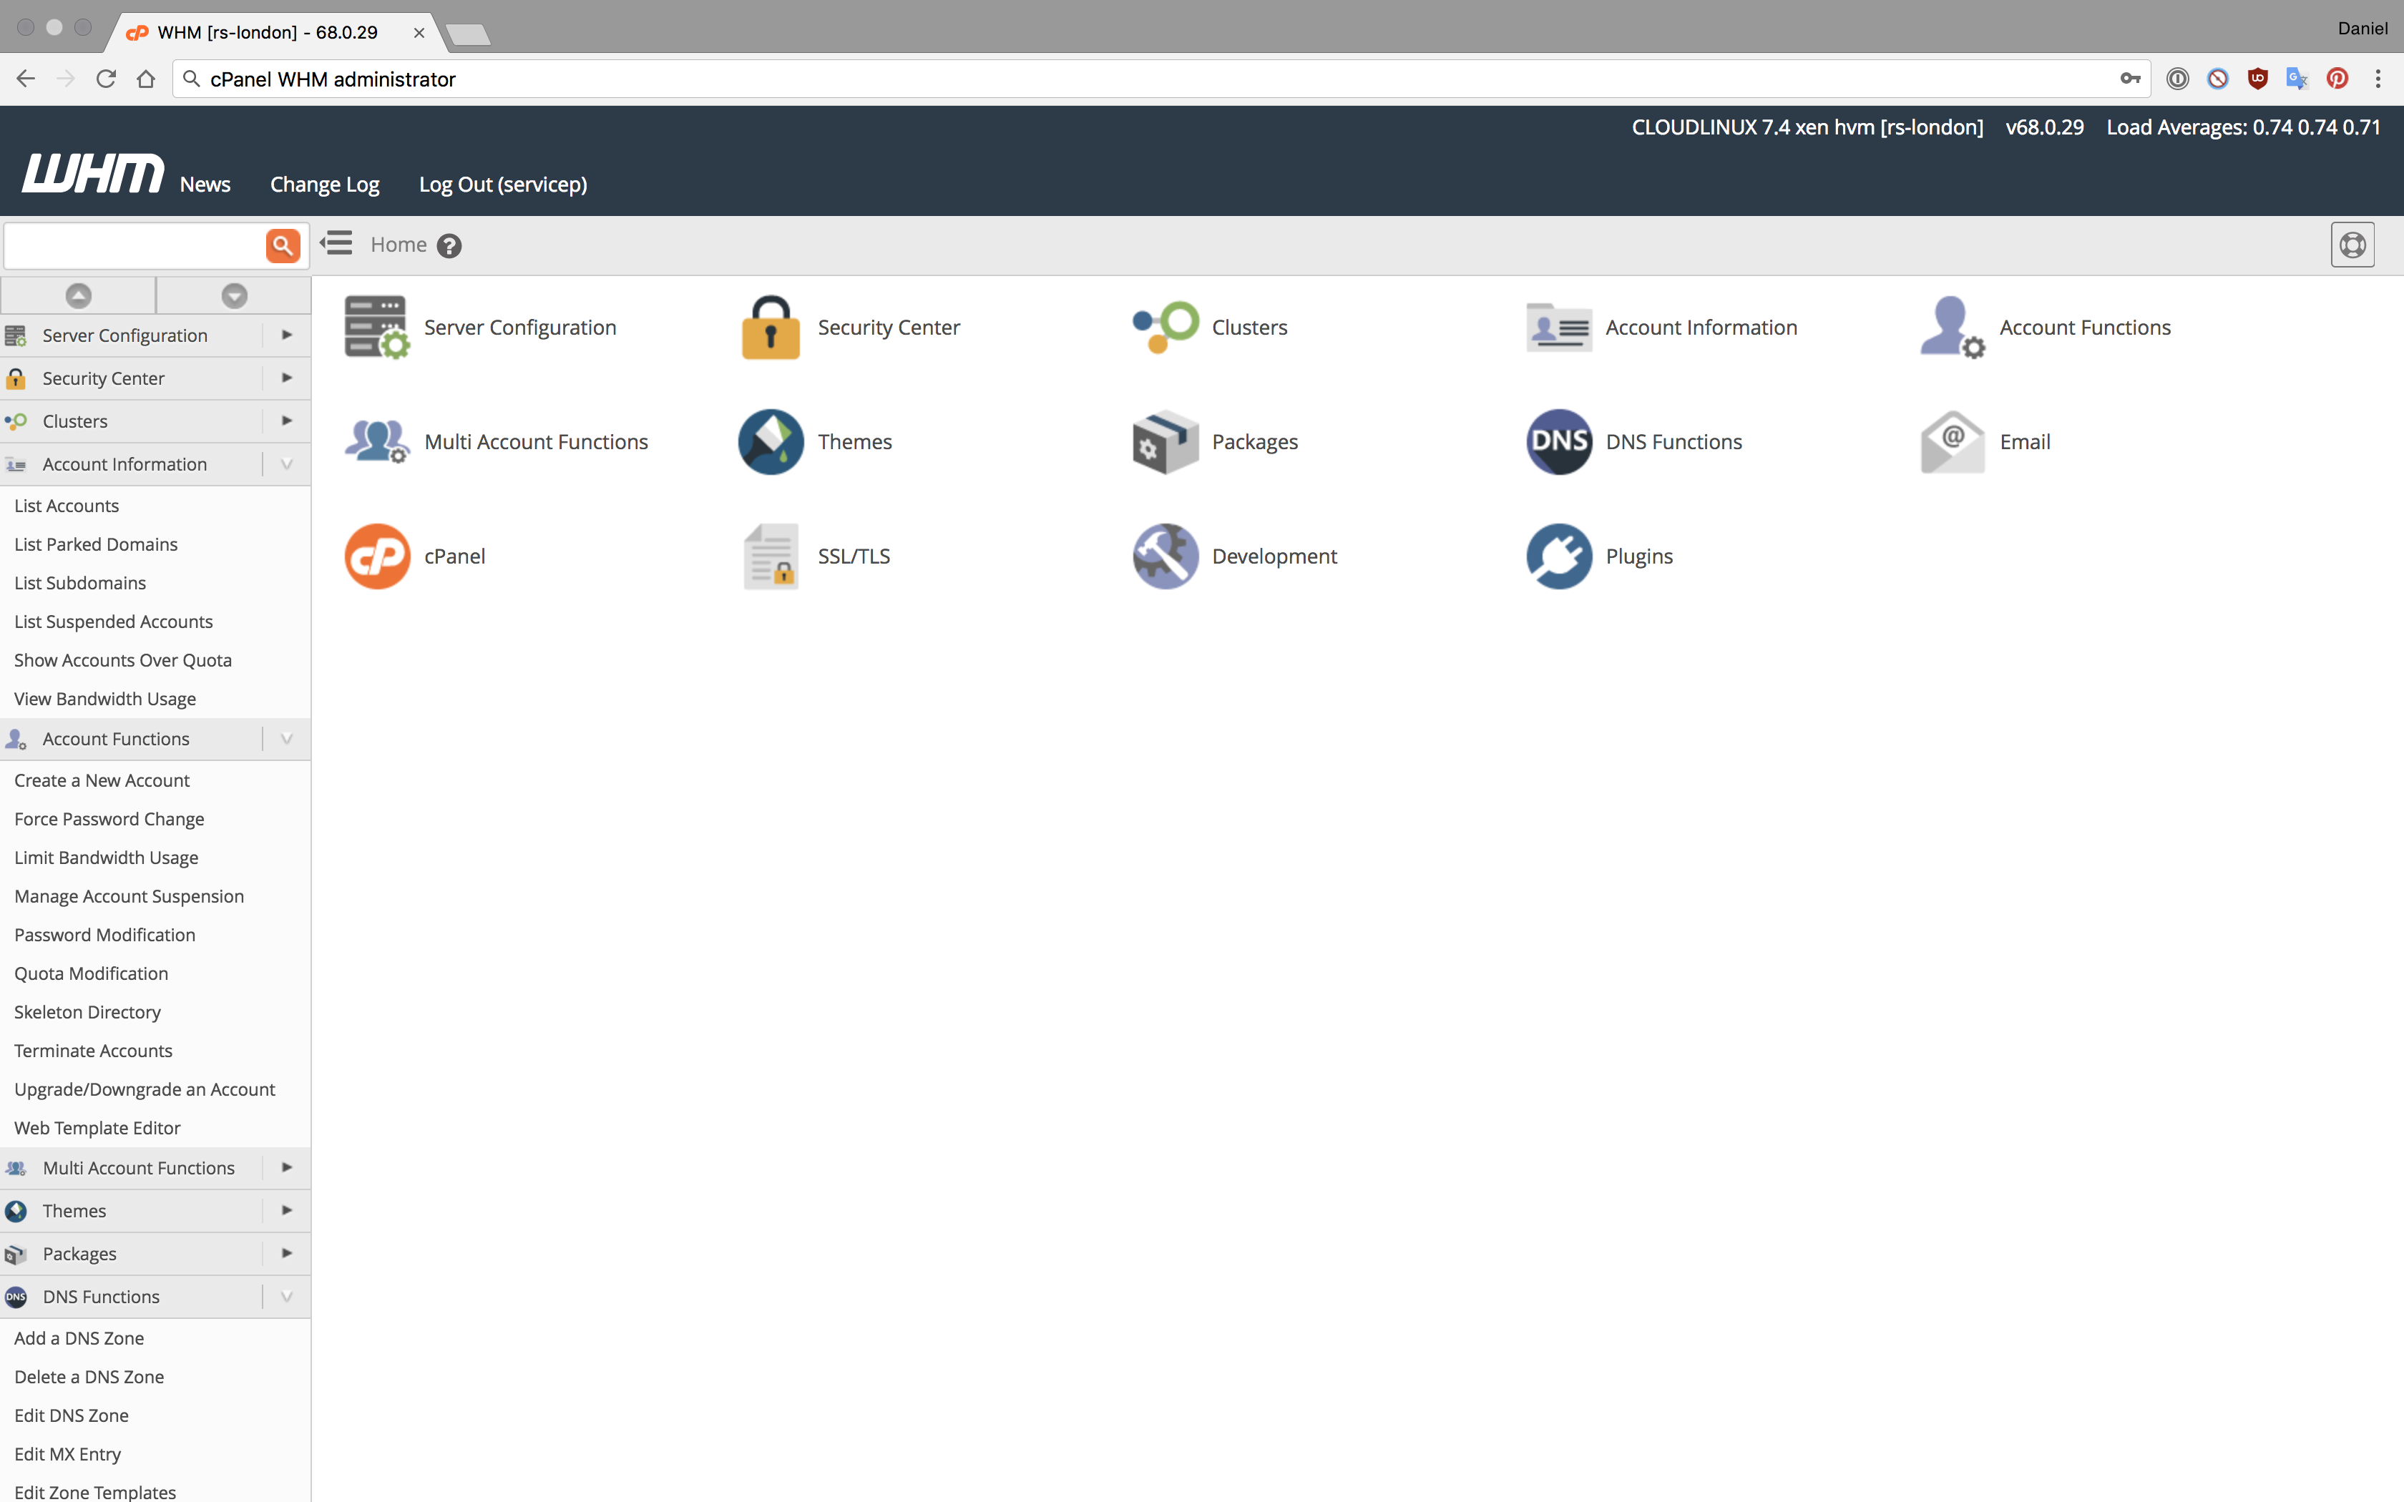
Task: Open the Account Information card icon
Action: (1558, 328)
